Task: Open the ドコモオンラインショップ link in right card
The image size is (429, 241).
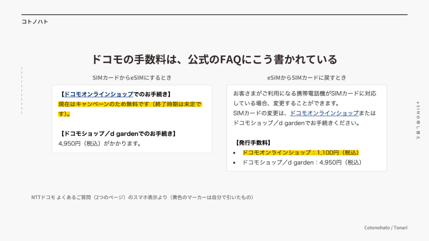Action: pos(324,113)
